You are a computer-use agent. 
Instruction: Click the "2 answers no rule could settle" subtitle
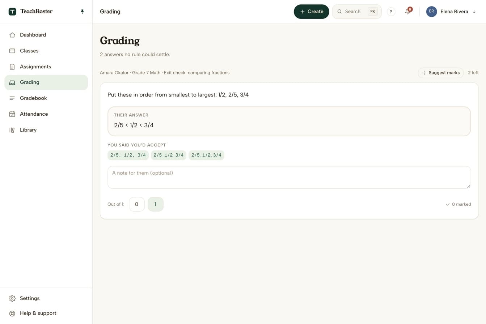(x=135, y=55)
